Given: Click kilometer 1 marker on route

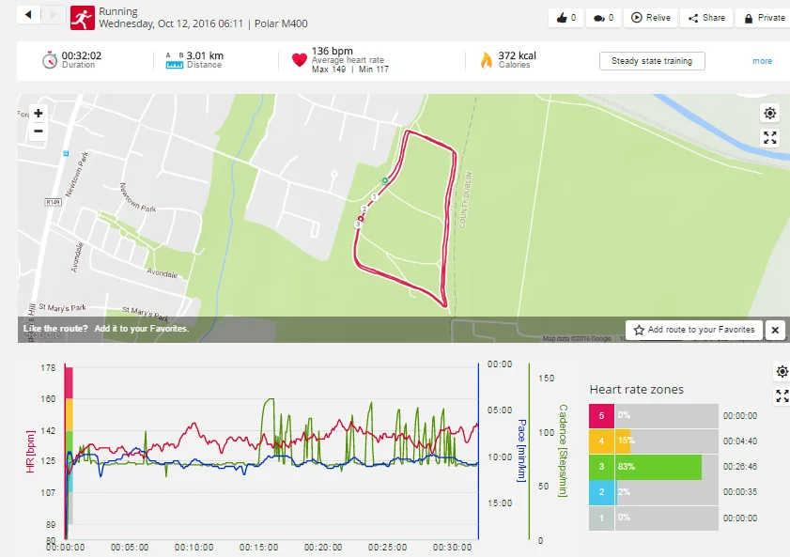Looking at the screenshot, I should click(375, 197).
